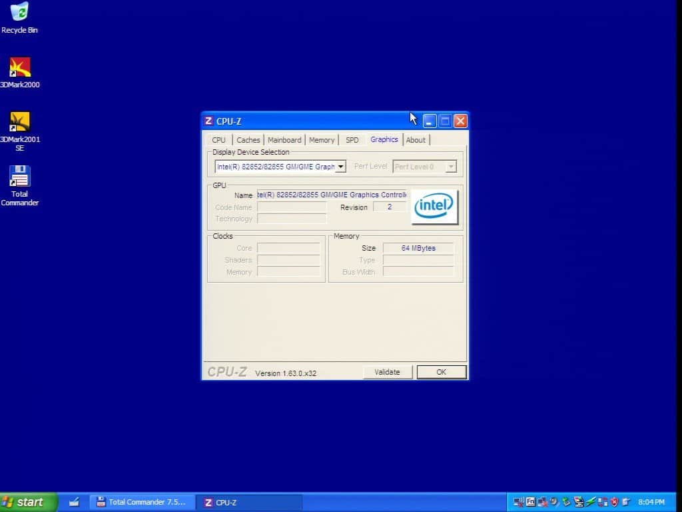The image size is (682, 512).
Task: Click the empty Technology field
Action: (x=292, y=219)
